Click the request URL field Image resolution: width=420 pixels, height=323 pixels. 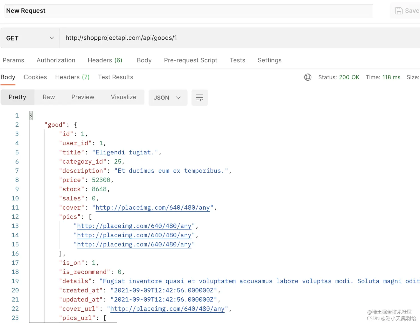point(240,38)
